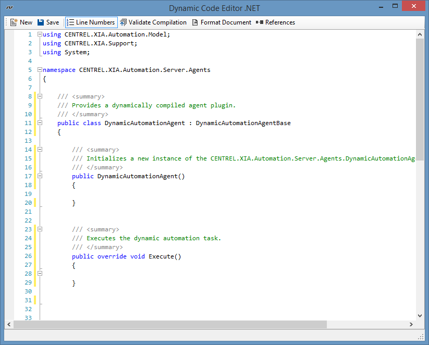
Task: Click the 'Dynamic Code Editor .NET' title text
Action: click(215, 8)
